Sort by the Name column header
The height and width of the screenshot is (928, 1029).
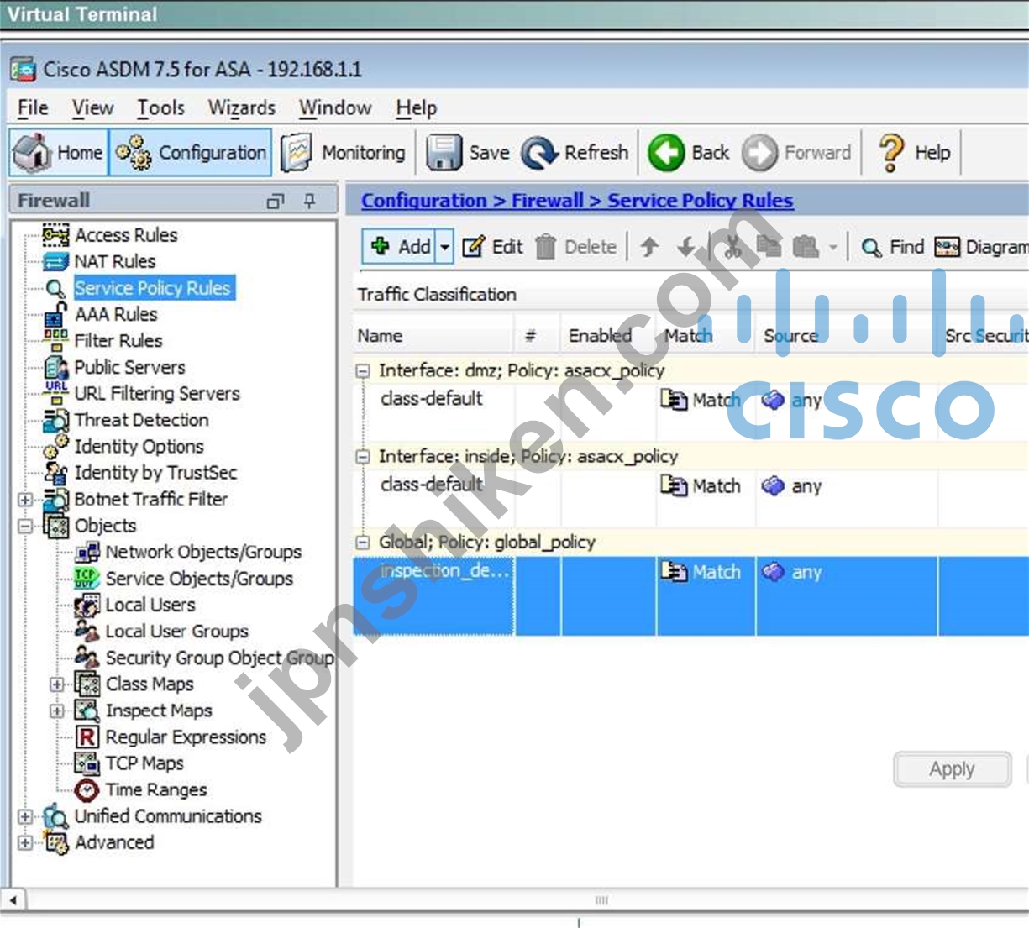[433, 336]
